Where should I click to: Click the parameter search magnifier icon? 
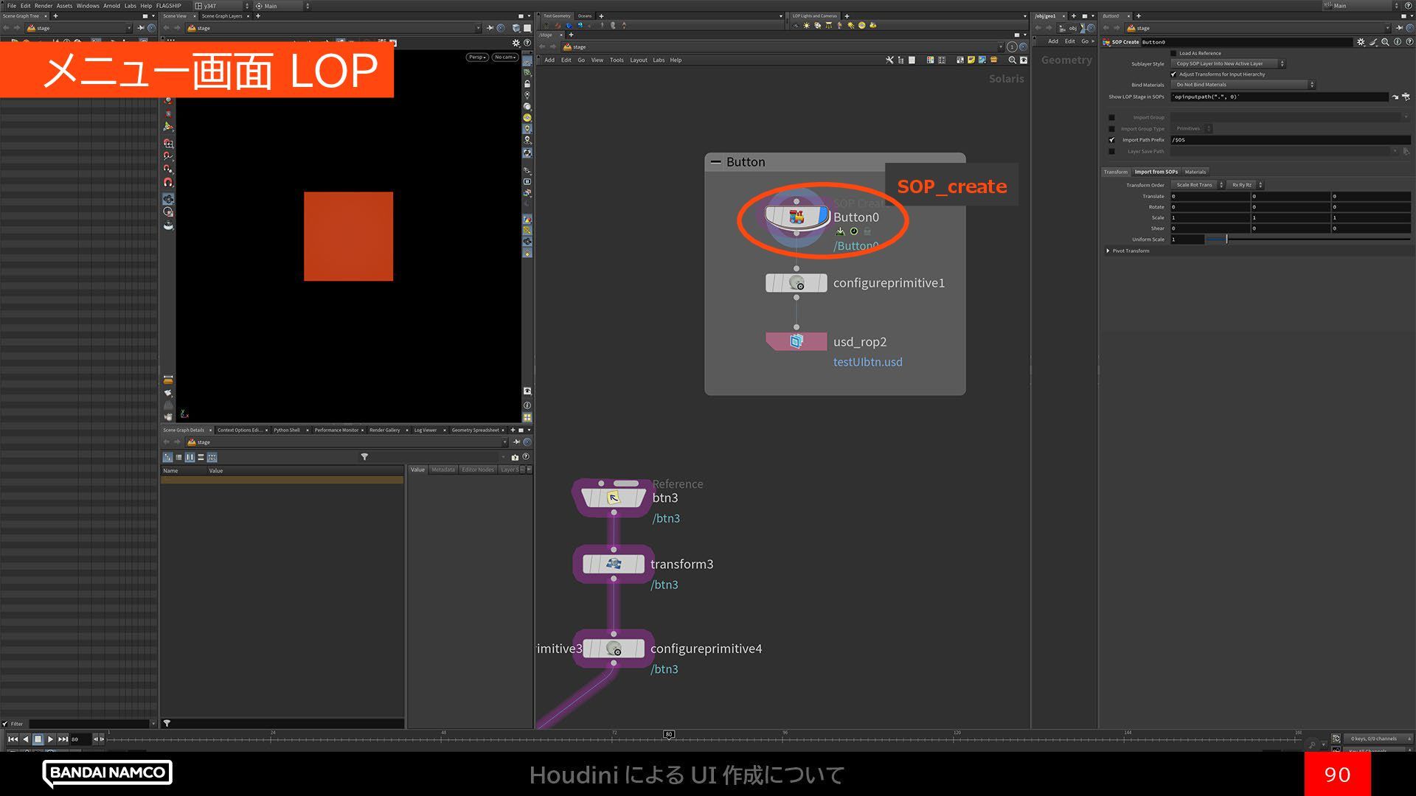(x=1385, y=42)
